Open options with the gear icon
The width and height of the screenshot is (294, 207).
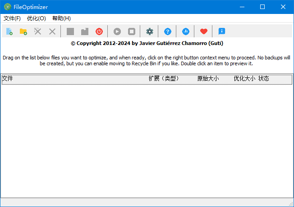[x=150, y=31]
